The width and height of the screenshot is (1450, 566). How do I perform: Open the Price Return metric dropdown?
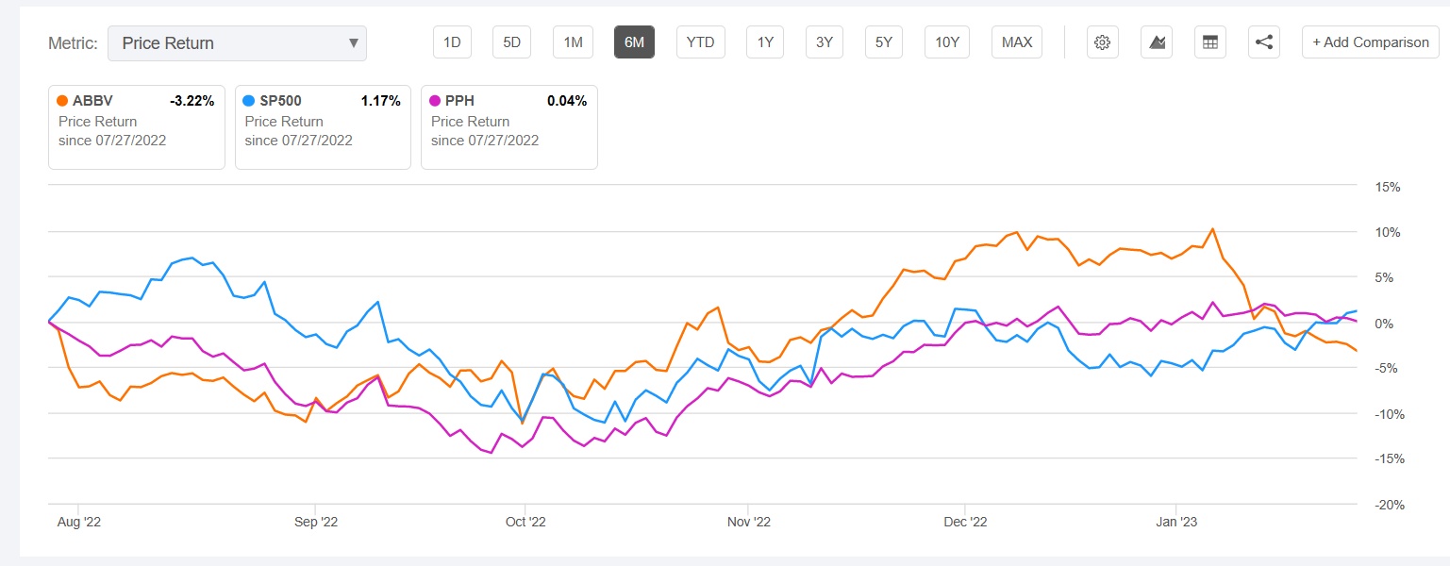[x=237, y=43]
